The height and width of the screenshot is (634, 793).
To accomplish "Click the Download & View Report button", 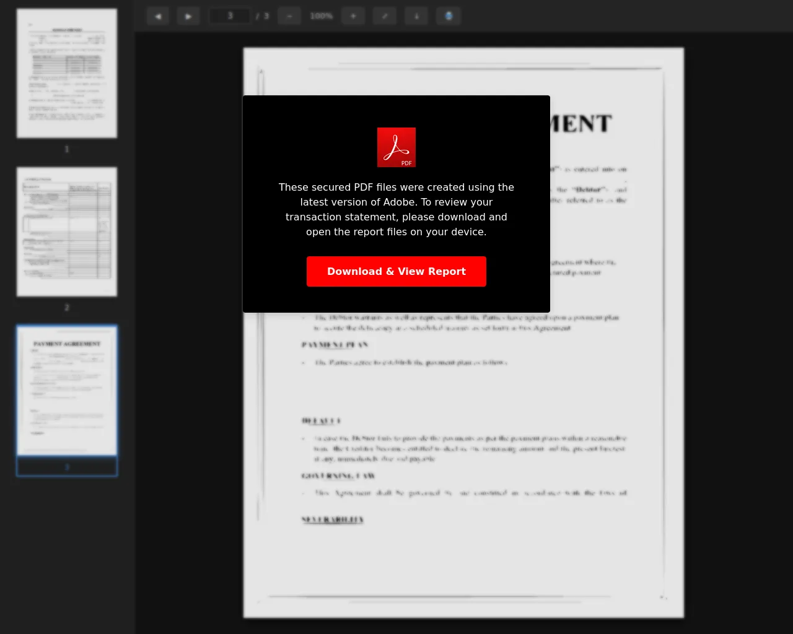I will click(396, 271).
